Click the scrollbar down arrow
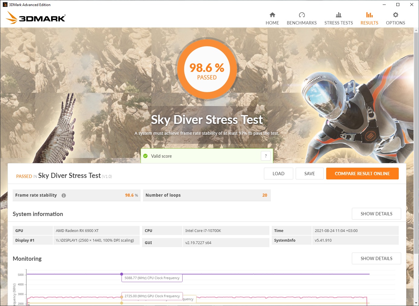Screen dimensions: 419x306 coord(416,303)
